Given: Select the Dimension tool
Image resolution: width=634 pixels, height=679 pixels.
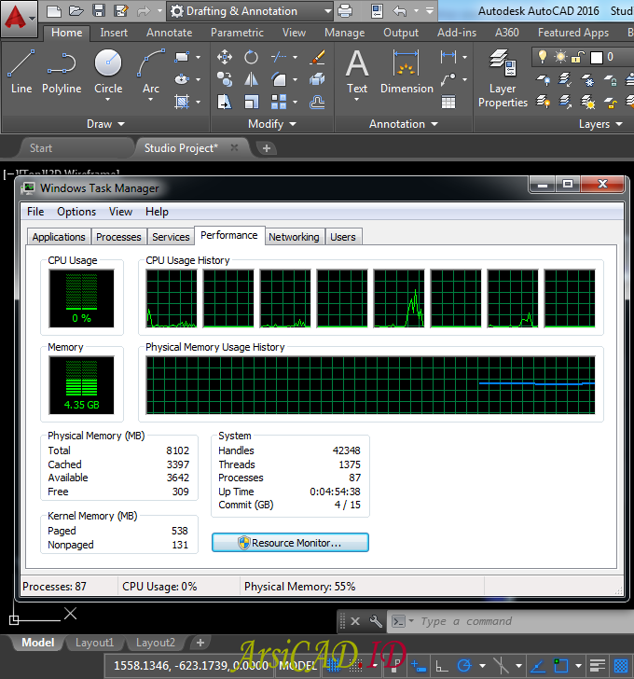Looking at the screenshot, I should 407,72.
